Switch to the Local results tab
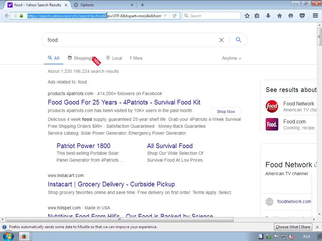Viewport: 322px width, 241px height. point(114,58)
